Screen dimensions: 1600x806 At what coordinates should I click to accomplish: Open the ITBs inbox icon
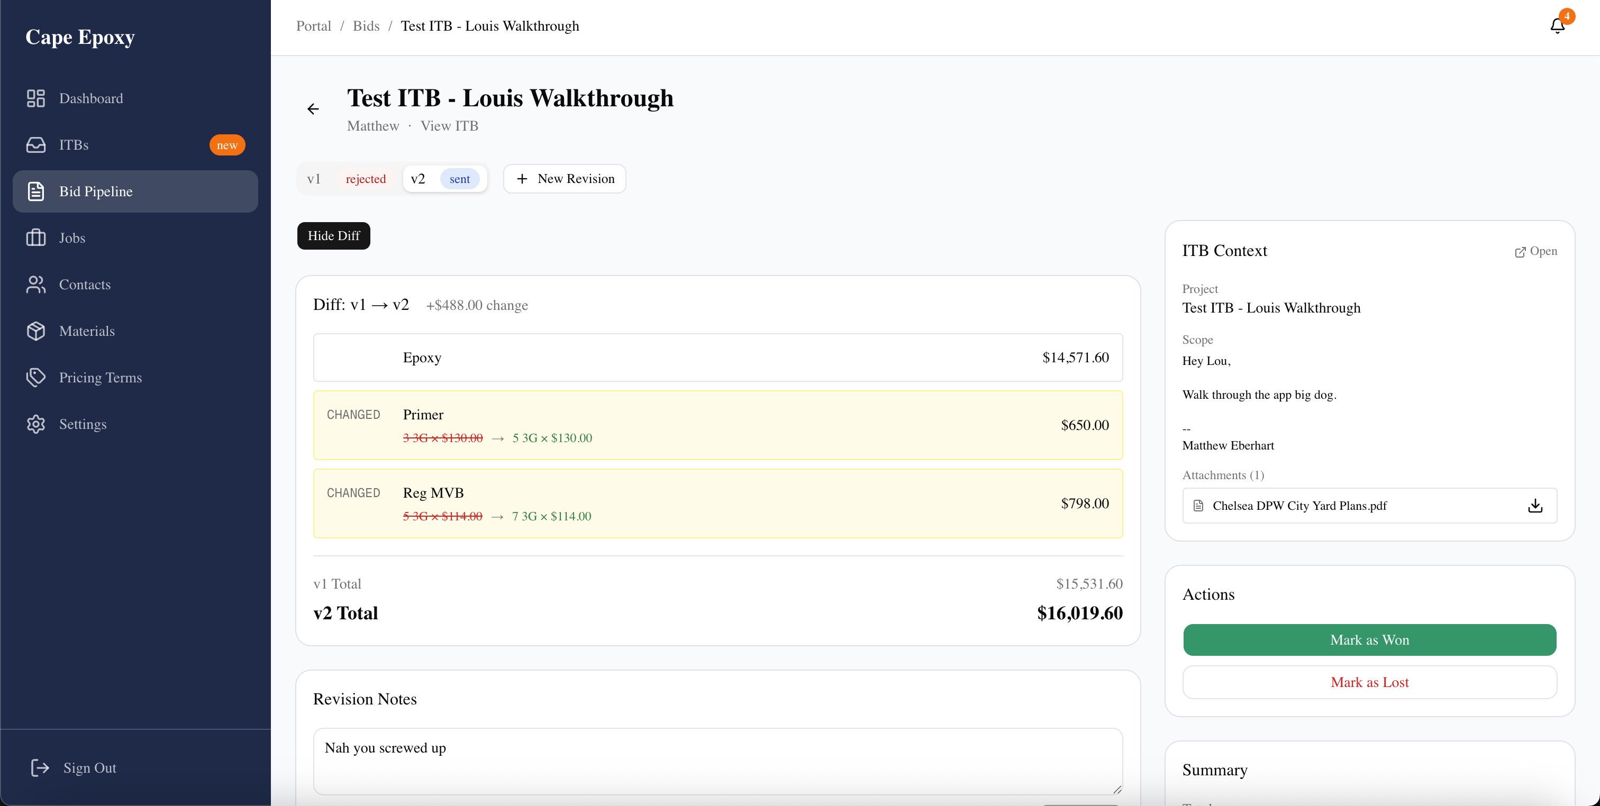[35, 145]
